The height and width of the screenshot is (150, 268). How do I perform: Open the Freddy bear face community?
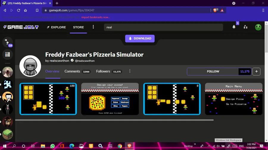click(7, 122)
